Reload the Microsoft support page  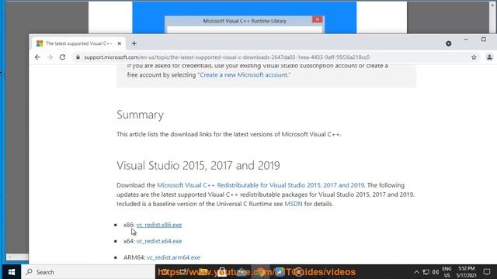pos(62,57)
